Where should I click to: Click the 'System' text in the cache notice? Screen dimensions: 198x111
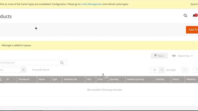coord(194,4)
